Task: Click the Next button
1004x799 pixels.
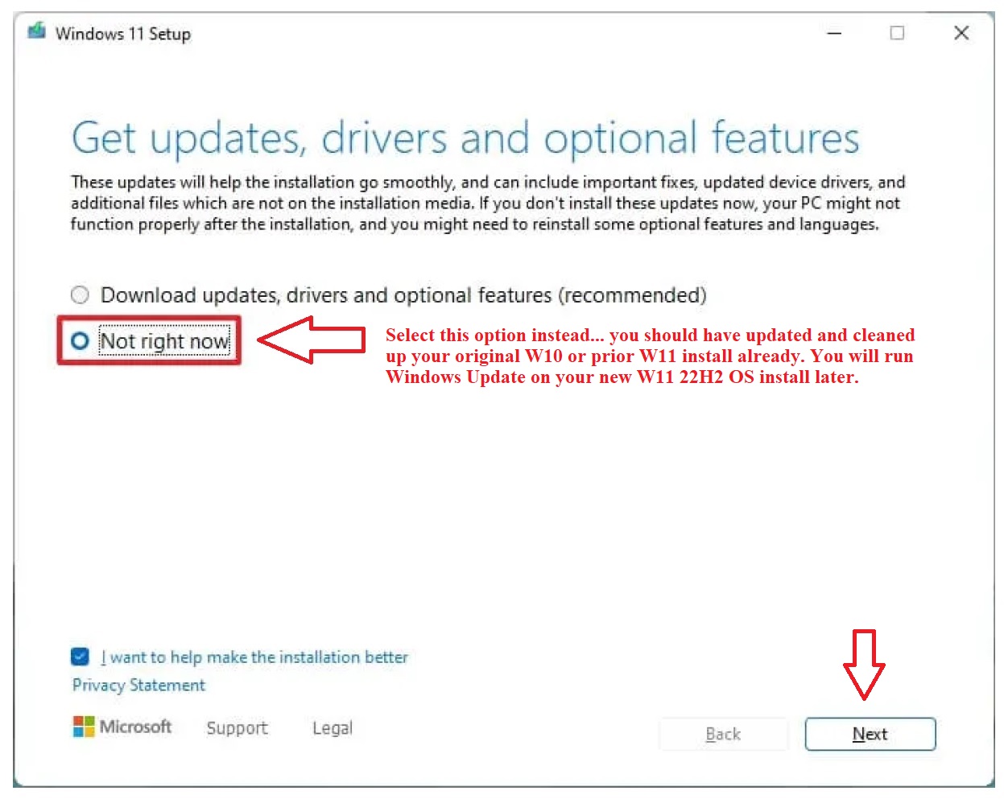Action: pos(870,733)
